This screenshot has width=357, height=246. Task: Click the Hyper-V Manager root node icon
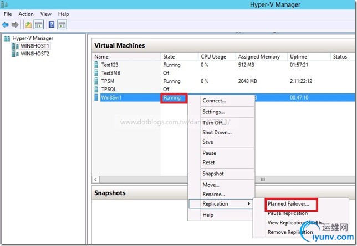[7, 39]
